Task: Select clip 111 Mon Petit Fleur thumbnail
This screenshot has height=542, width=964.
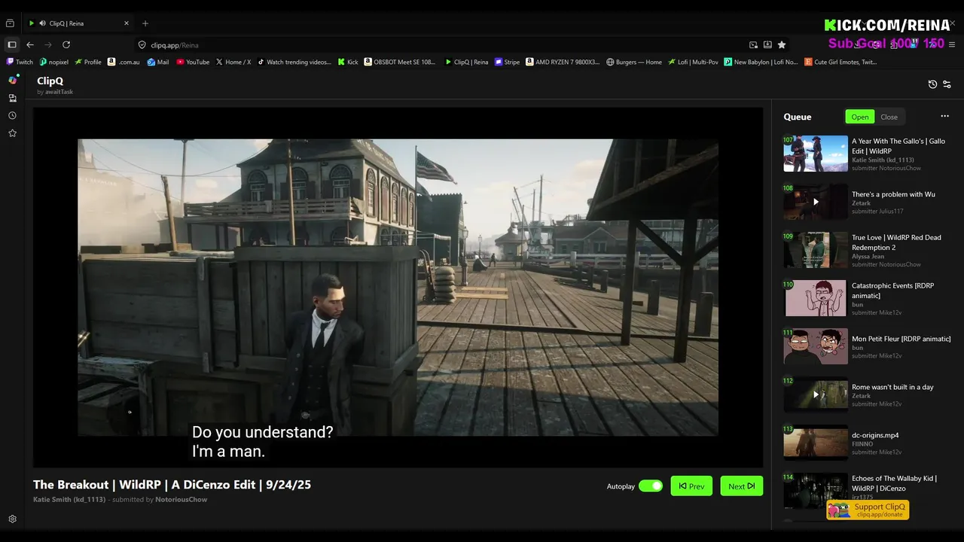Action: click(x=816, y=346)
